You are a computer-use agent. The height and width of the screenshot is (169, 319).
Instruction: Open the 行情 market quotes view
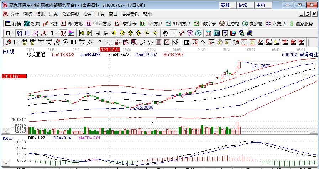[13, 23]
